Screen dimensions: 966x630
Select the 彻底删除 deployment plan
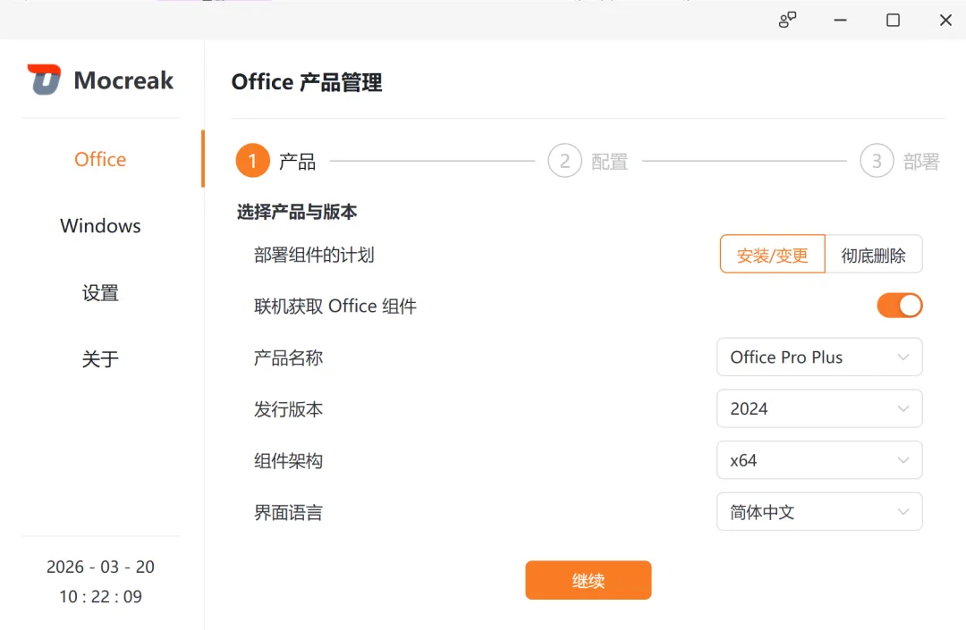click(874, 254)
